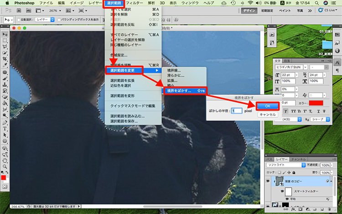Select the デザイン workspace button

pyautogui.click(x=249, y=10)
